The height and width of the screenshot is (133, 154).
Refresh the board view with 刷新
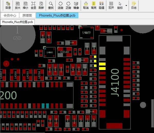(x=41, y=5)
